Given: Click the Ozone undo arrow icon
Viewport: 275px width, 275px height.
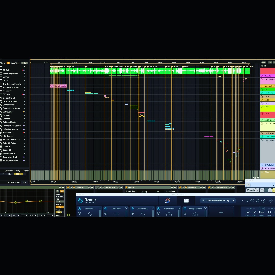Looking at the screenshot, I should [246, 201].
